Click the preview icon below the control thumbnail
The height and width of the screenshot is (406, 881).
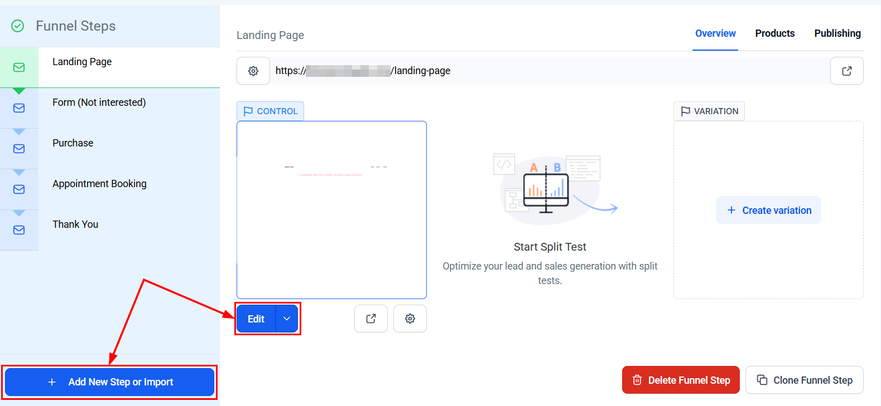(x=370, y=319)
